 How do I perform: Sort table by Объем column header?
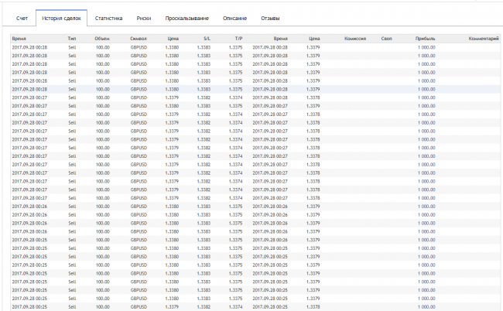coord(102,37)
